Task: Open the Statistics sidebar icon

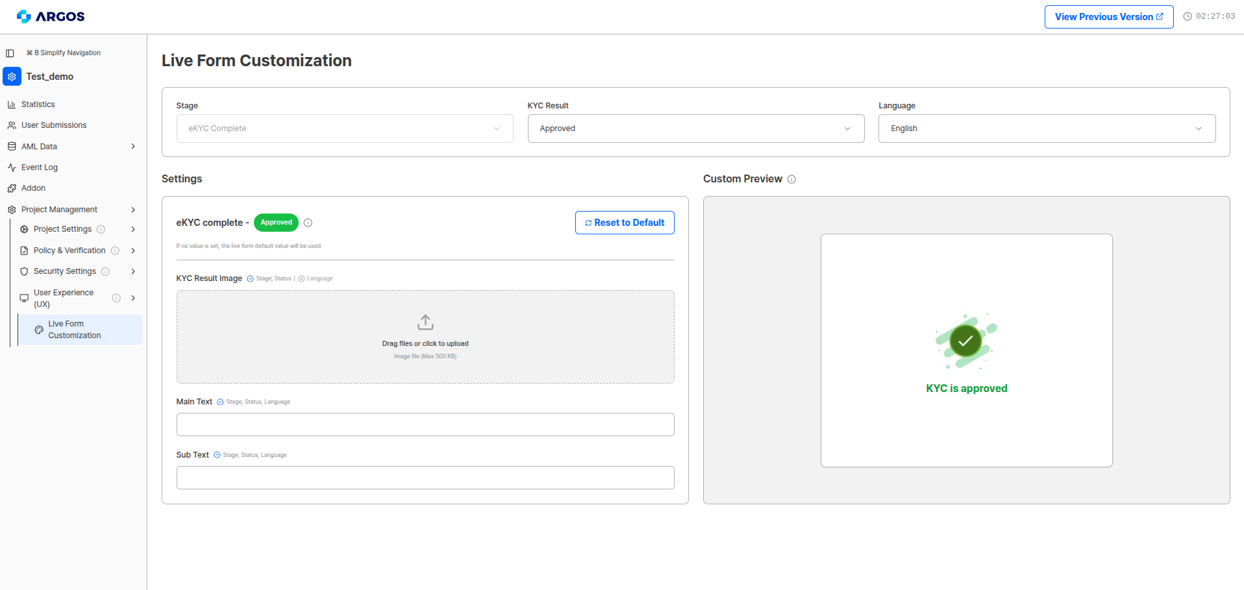Action: click(x=12, y=104)
